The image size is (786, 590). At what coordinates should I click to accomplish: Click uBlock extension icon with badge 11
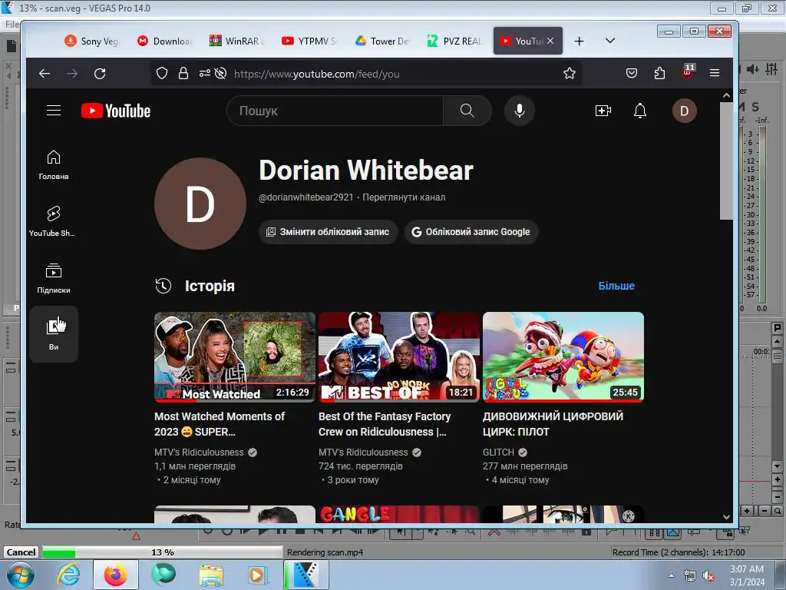pos(689,71)
